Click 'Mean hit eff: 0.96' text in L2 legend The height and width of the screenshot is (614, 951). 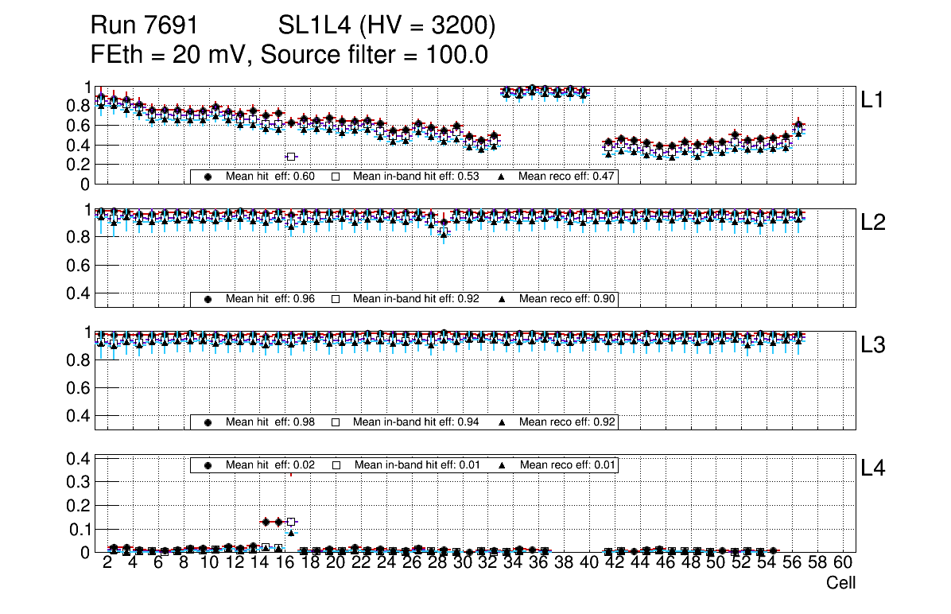(x=270, y=299)
